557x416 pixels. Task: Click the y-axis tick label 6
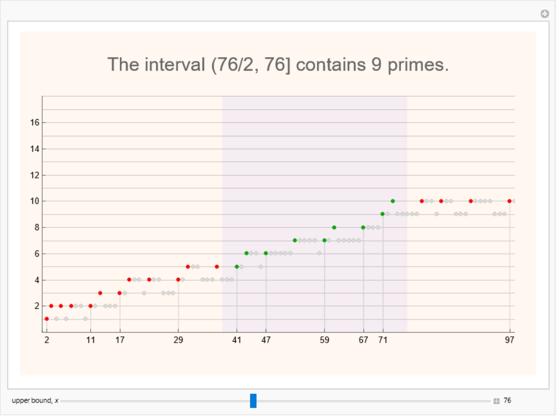37,254
